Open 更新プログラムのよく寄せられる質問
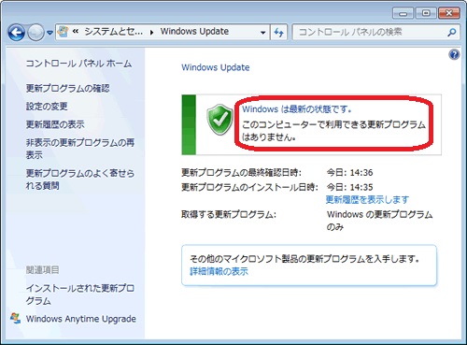Viewport: 467px width, 345px height. click(x=80, y=180)
